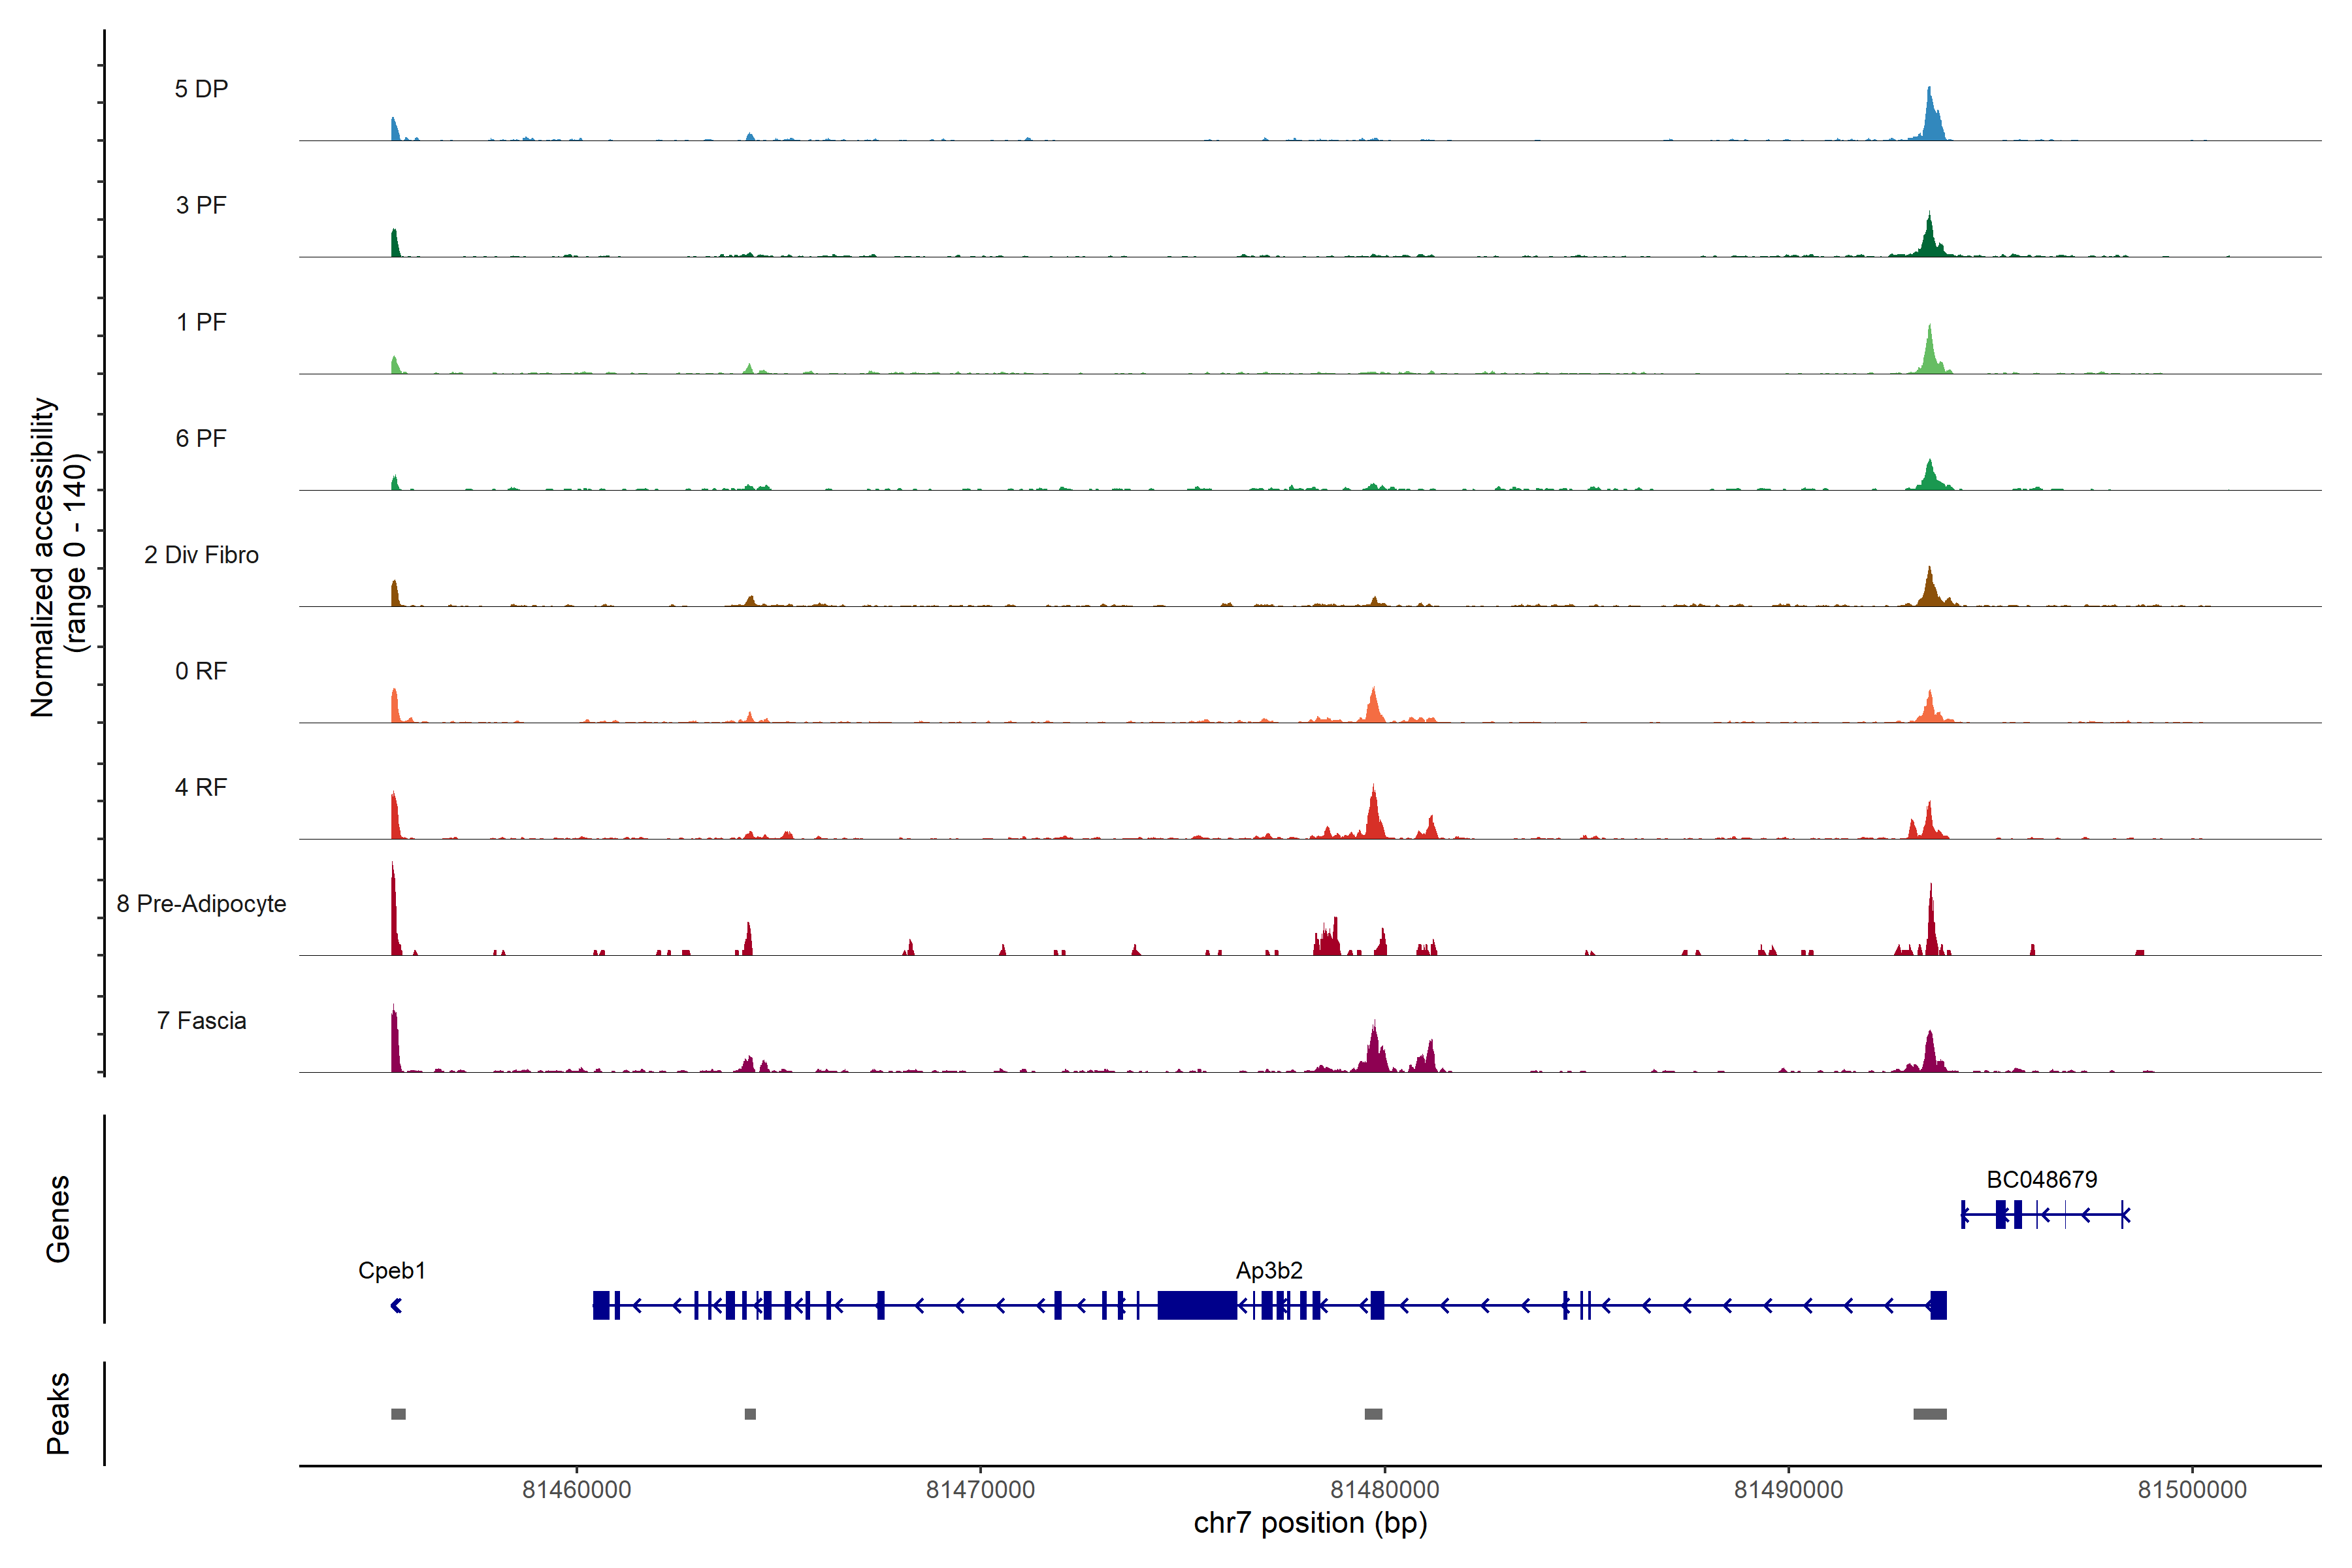Screen dimensions: 2352x1568
Task: Click the second gray peak box
Action: coord(750,1414)
